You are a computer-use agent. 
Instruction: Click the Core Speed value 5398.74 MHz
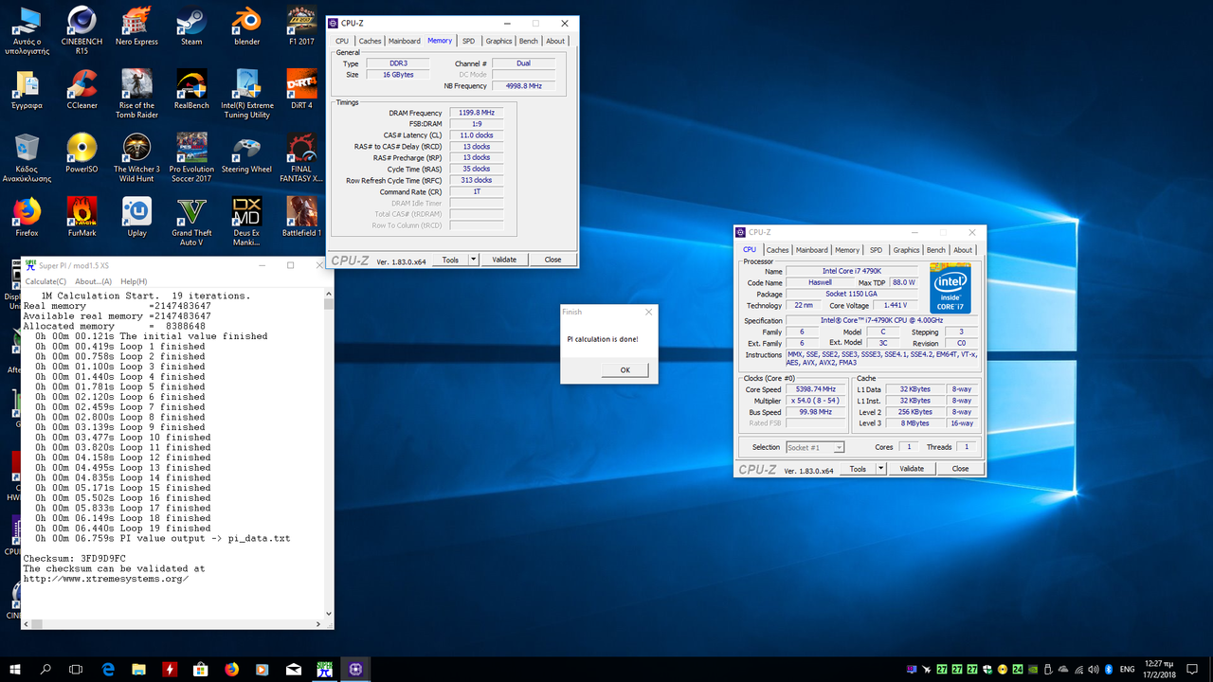pyautogui.click(x=817, y=389)
